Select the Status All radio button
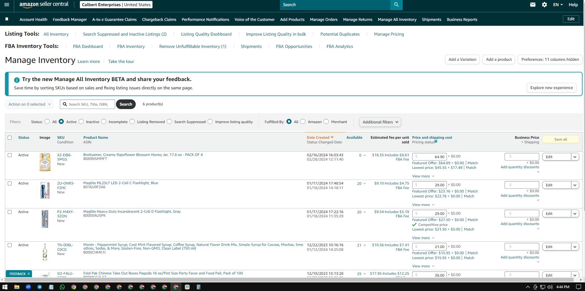The width and height of the screenshot is (585, 291). [47, 122]
